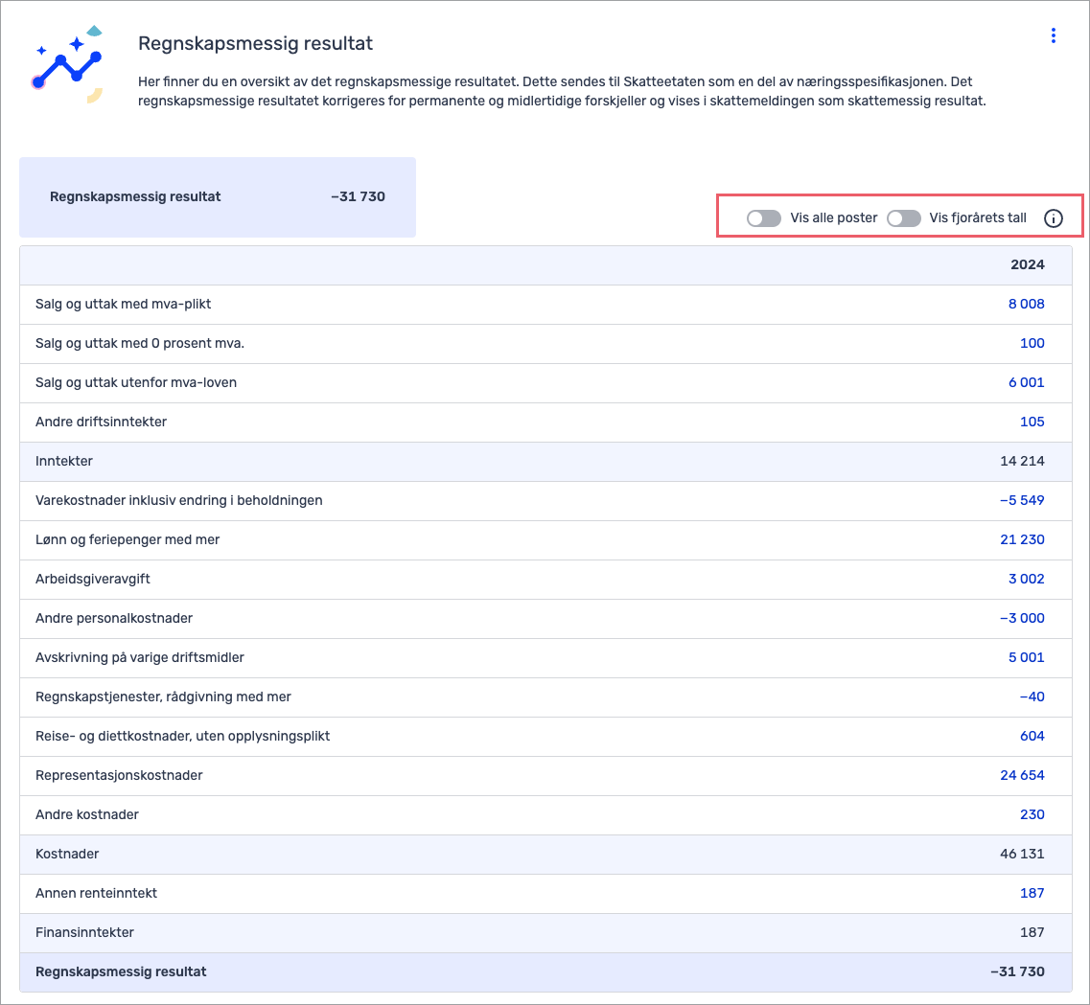Open the three-dot options menu
The image size is (1090, 1005).
coord(1053,35)
